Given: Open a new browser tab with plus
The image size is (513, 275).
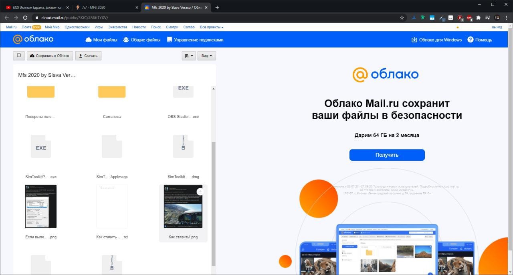Looking at the screenshot, I should [x=217, y=7].
